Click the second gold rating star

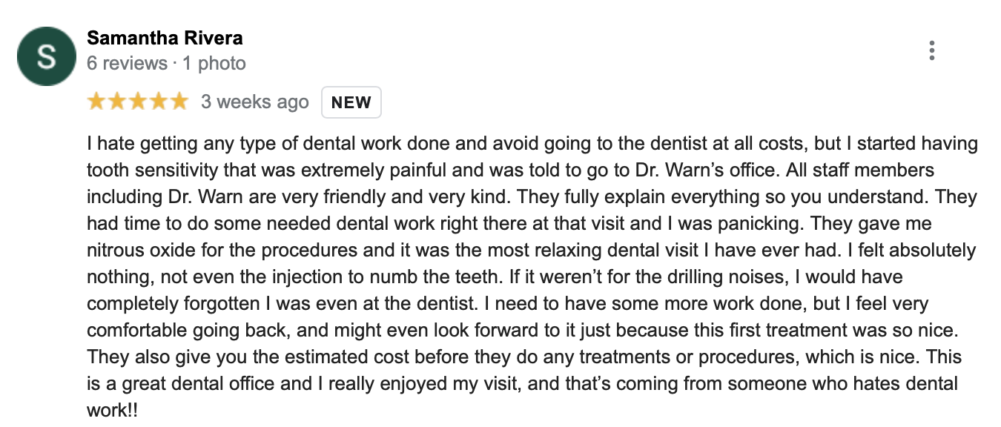[117, 102]
